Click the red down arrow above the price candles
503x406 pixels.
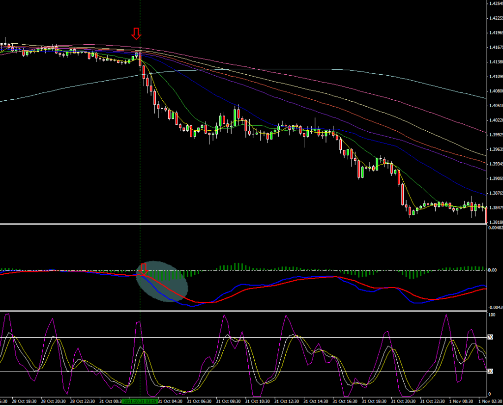136,33
